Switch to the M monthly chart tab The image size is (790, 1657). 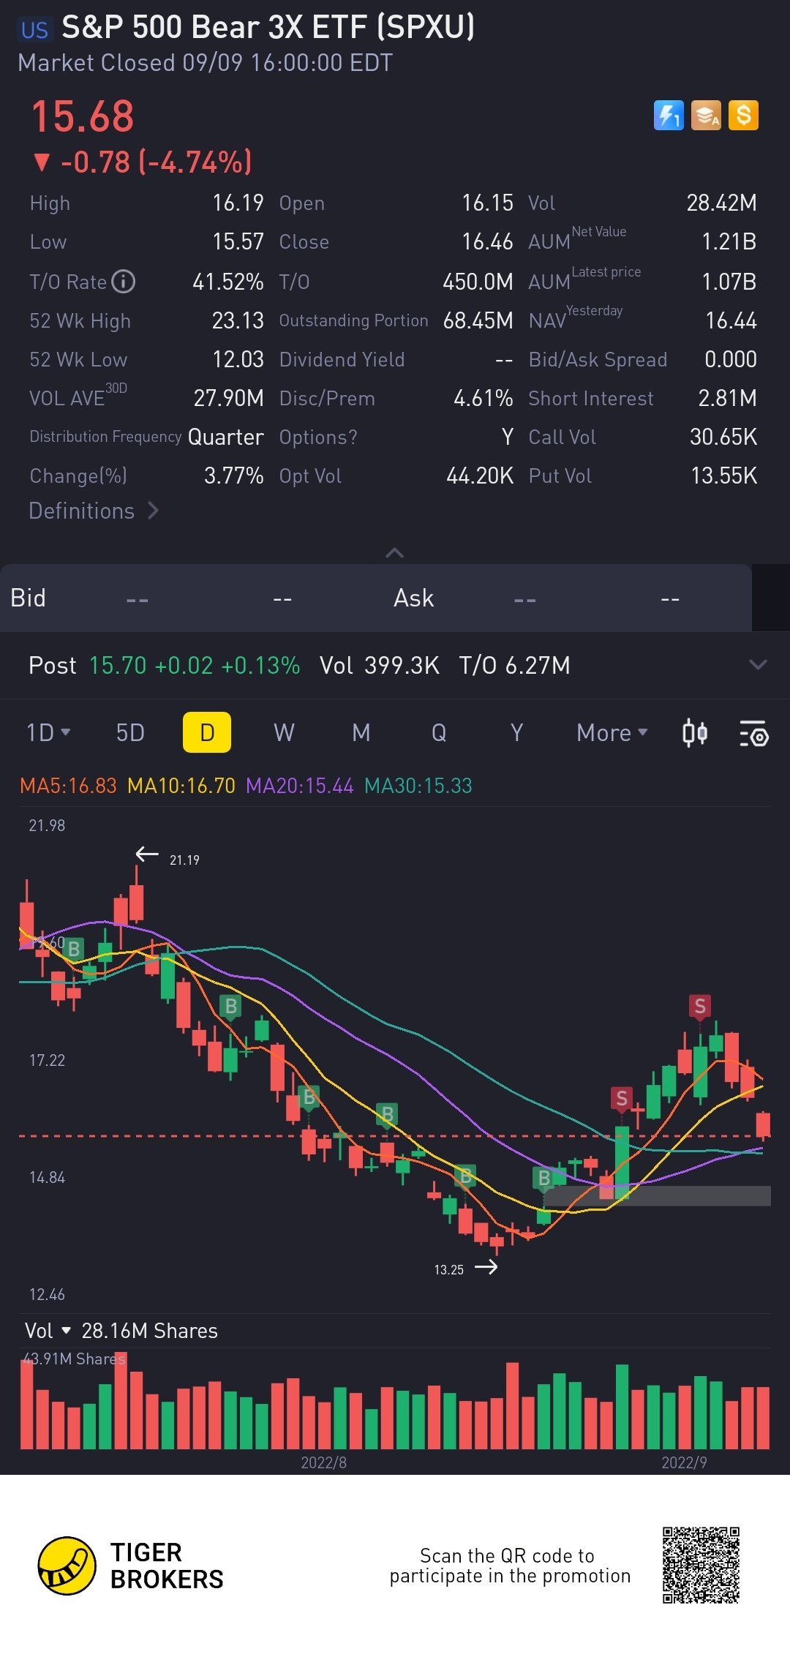pyautogui.click(x=361, y=732)
